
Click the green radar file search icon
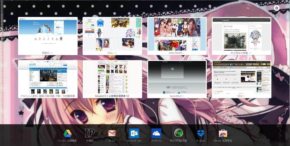[x=178, y=133]
